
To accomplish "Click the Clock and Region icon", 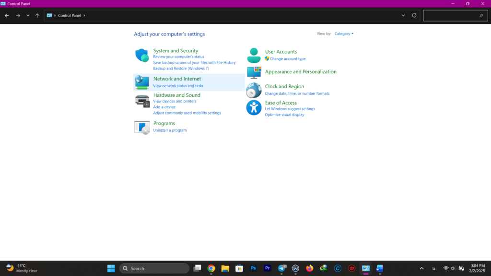I will point(254,90).
